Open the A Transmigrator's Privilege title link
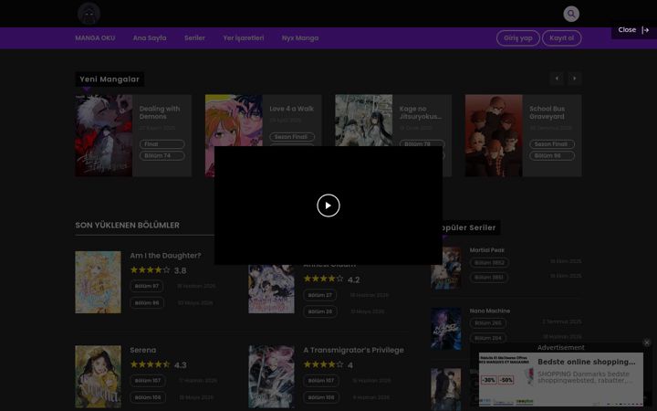The image size is (657, 411). [x=354, y=350]
